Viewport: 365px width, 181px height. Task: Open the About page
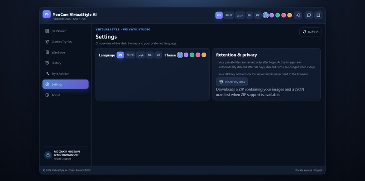tap(65, 95)
